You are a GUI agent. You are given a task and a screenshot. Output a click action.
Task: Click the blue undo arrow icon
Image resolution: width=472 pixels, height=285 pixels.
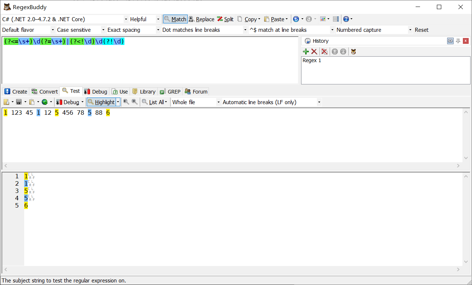296,19
